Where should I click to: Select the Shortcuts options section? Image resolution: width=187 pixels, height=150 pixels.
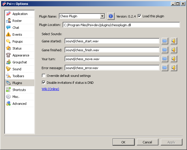pyautogui.click(x=19, y=90)
